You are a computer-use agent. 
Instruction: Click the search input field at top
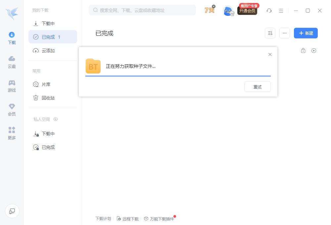pyautogui.click(x=142, y=10)
